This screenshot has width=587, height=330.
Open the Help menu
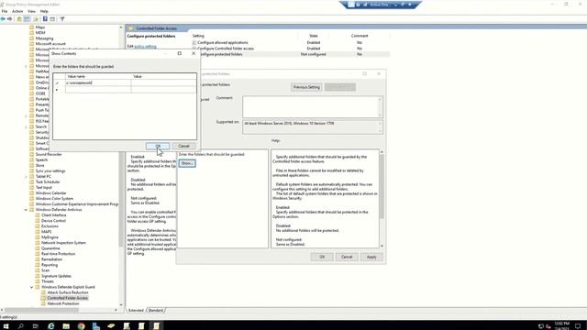[44, 11]
